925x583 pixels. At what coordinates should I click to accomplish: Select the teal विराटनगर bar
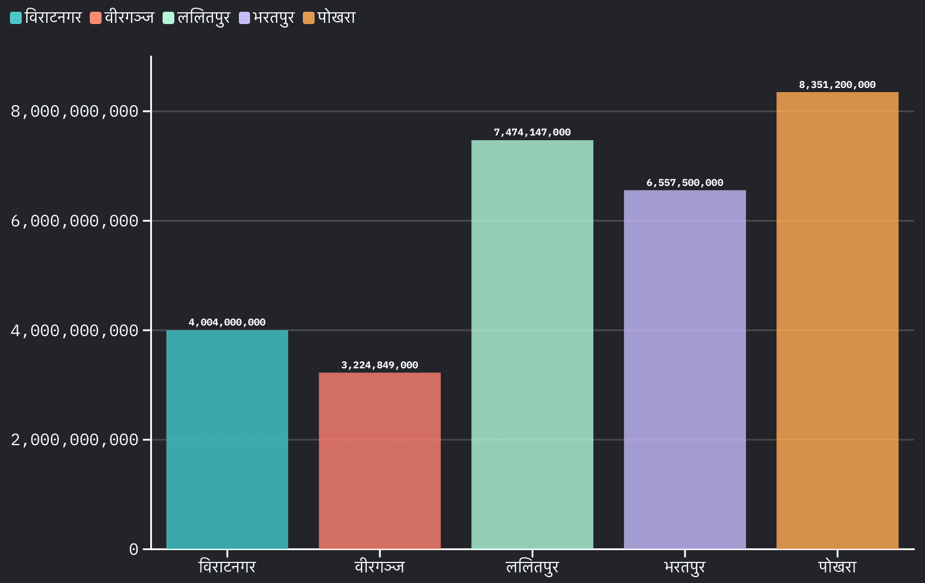coord(227,439)
